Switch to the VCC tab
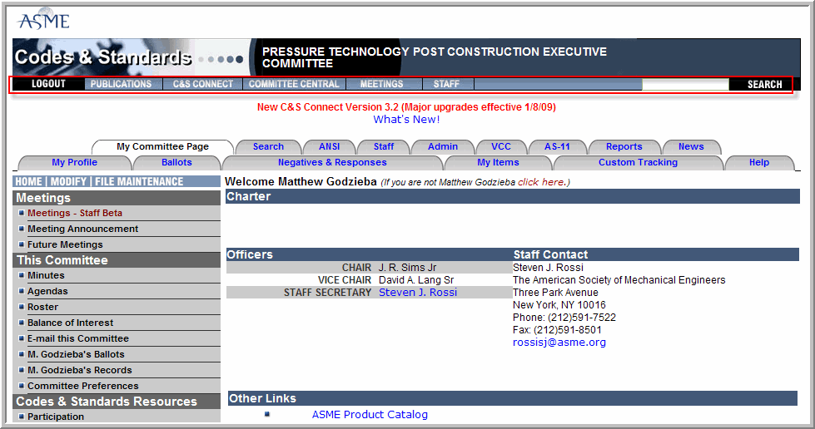 click(x=501, y=146)
